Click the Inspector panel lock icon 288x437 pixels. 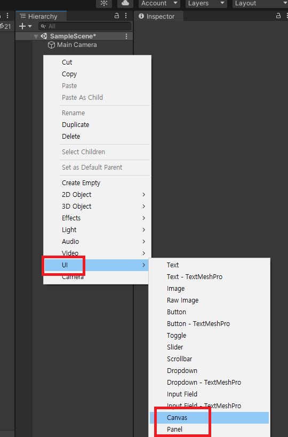coord(278,16)
